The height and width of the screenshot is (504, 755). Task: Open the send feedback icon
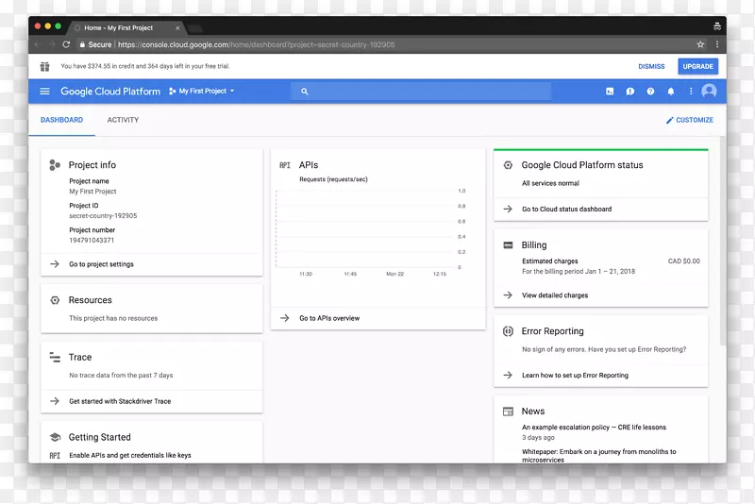pyautogui.click(x=630, y=92)
